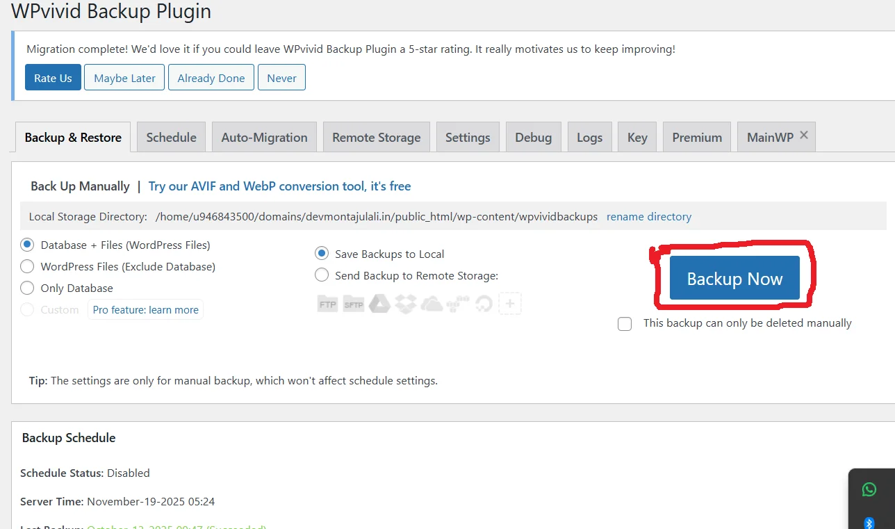Click the 'Schedule Status: Disabled' text
This screenshot has width=895, height=529.
tap(85, 473)
